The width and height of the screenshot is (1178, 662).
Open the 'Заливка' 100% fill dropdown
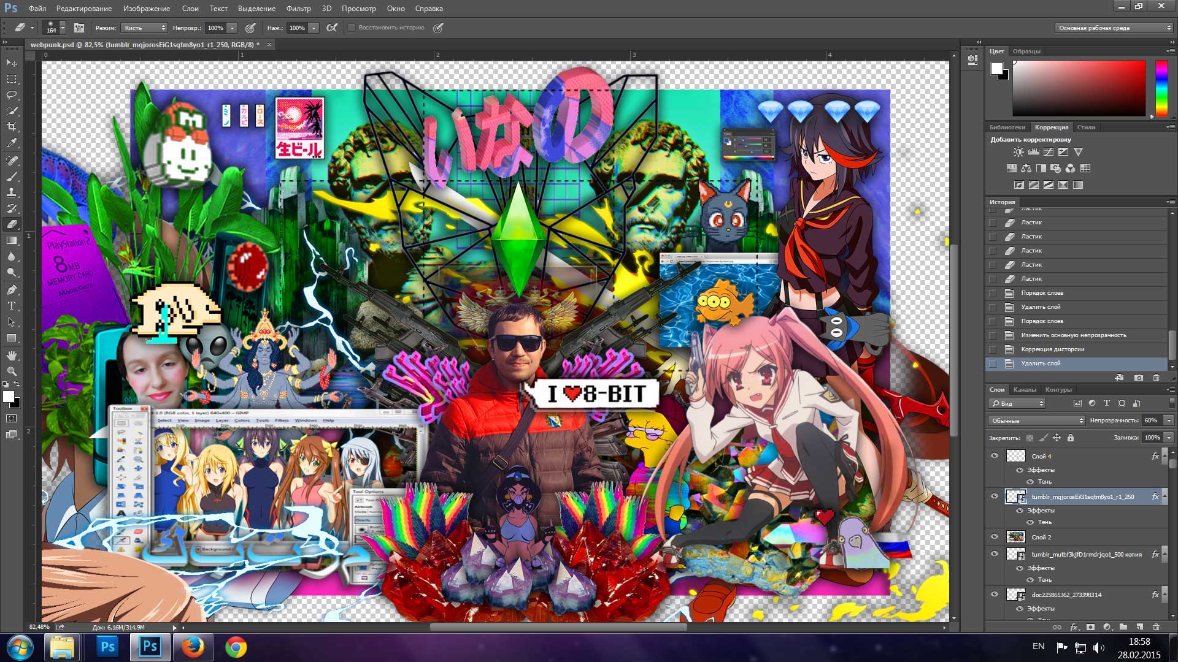tap(1169, 438)
